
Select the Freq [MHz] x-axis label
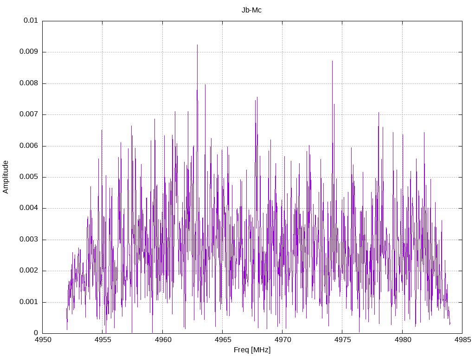tap(252, 350)
